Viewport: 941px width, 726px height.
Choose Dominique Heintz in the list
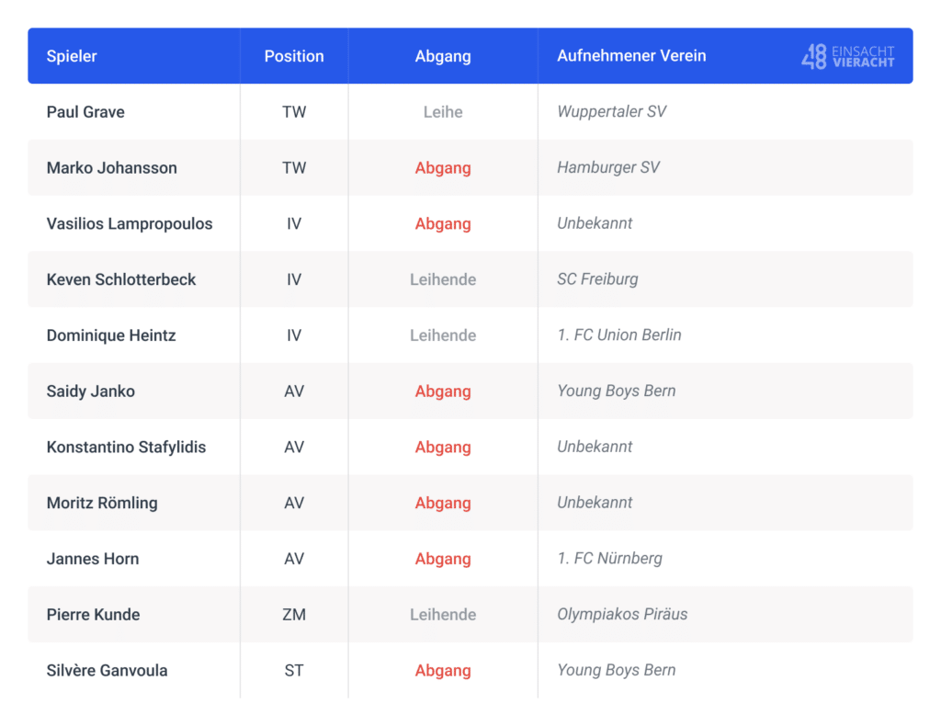tap(111, 335)
